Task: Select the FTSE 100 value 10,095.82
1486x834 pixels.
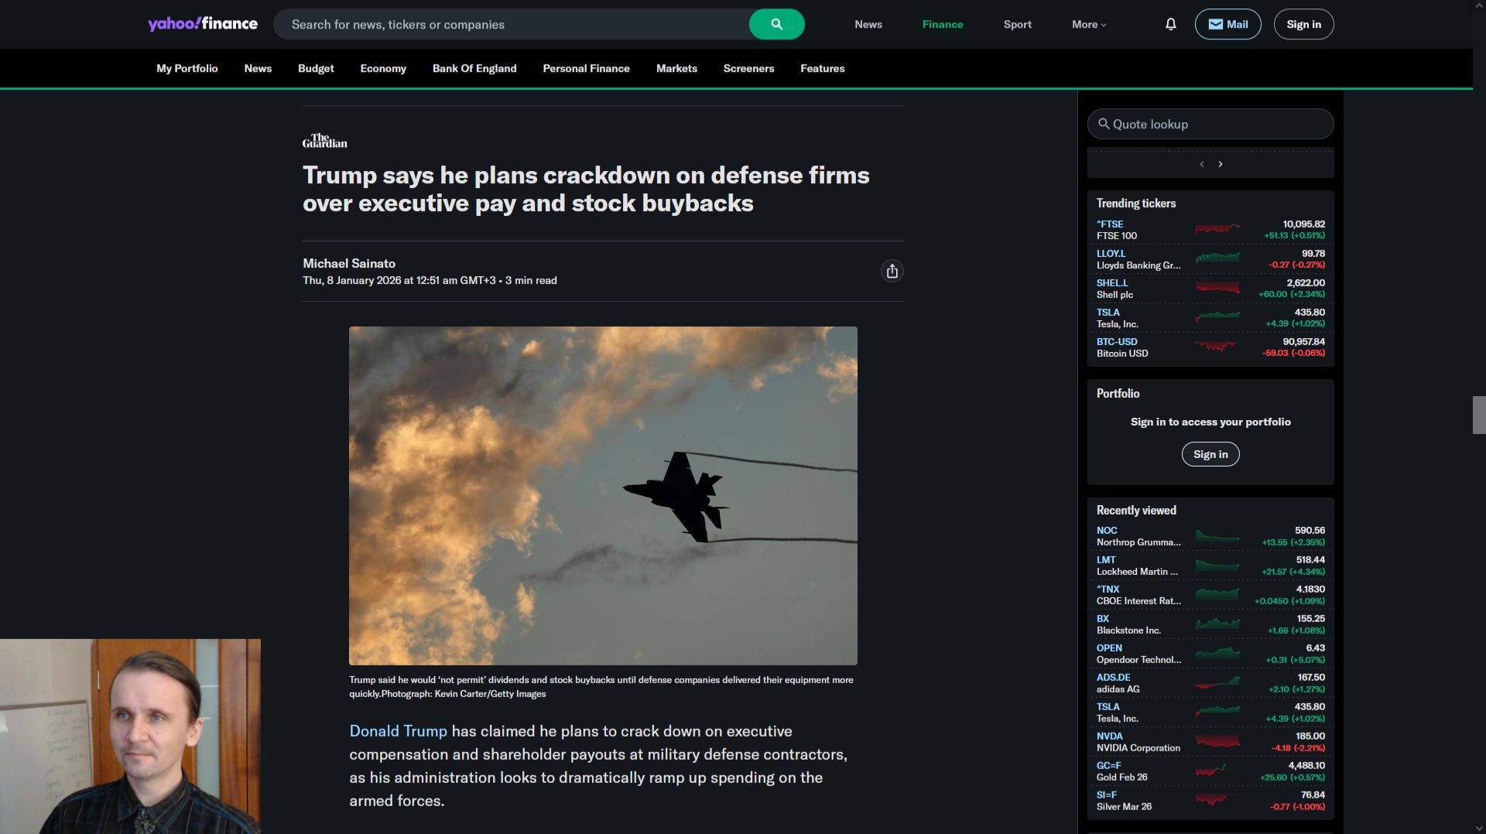Action: pyautogui.click(x=1303, y=224)
